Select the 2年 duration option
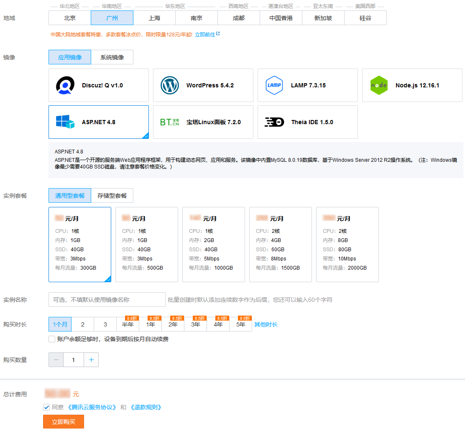Viewport: 465px width, 431px height. pos(173,324)
